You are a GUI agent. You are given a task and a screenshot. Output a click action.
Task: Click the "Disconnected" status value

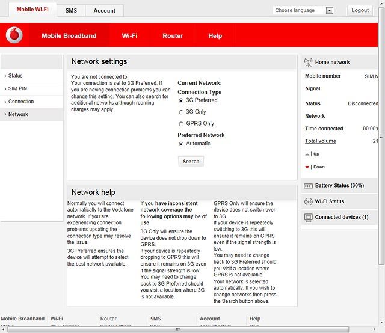pyautogui.click(x=363, y=103)
